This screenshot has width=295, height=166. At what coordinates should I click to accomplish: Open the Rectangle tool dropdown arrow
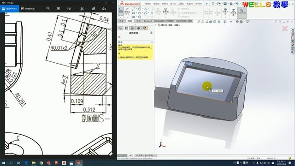[136, 13]
